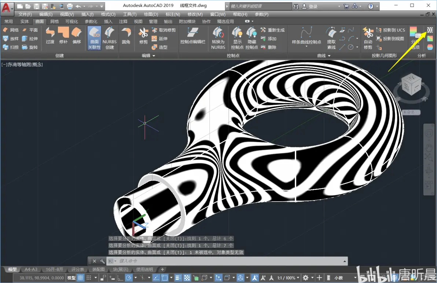Expand the 曲线 panel dropdown
This screenshot has height=283, width=437.
tap(329, 56)
